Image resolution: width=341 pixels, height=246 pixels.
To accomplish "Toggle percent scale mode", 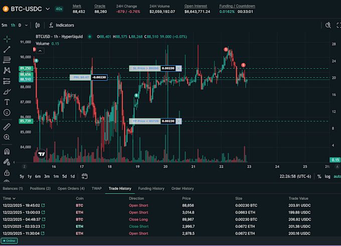I will (x=319, y=176).
